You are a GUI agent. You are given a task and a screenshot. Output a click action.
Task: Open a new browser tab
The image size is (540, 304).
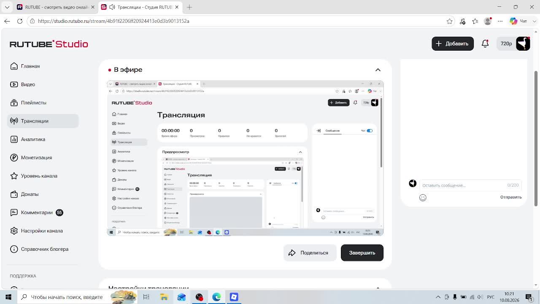189,7
